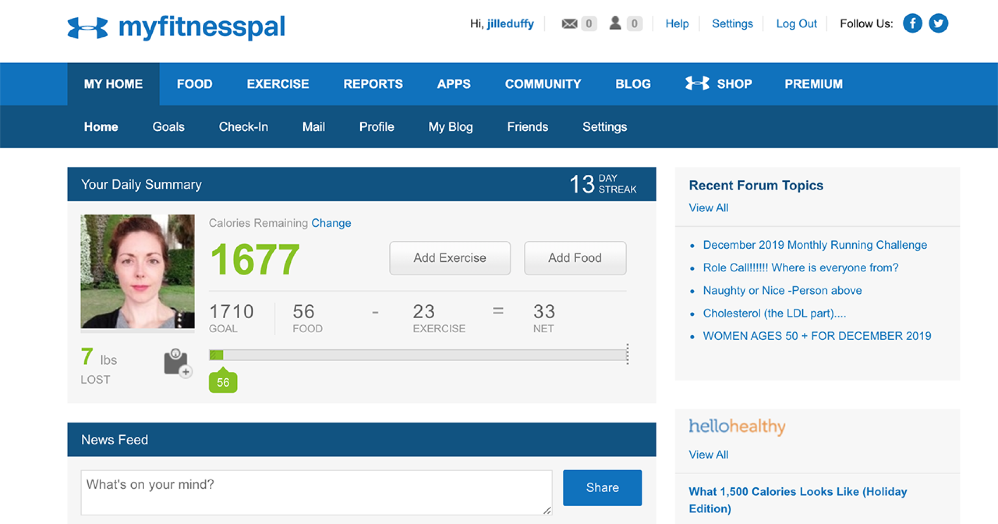Image resolution: width=998 pixels, height=524 pixels.
Task: Click the Add Food button
Action: click(x=575, y=258)
